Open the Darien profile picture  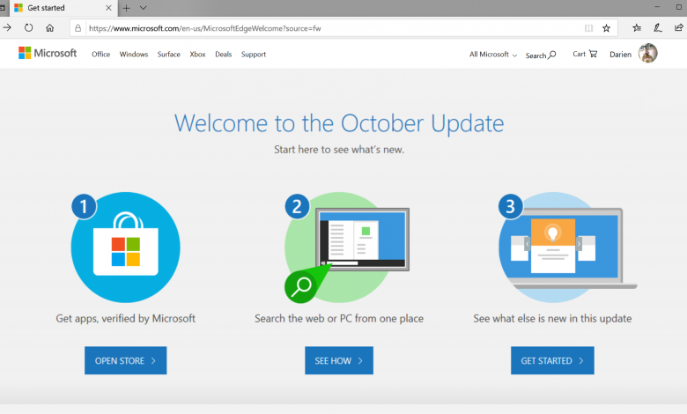coord(647,53)
